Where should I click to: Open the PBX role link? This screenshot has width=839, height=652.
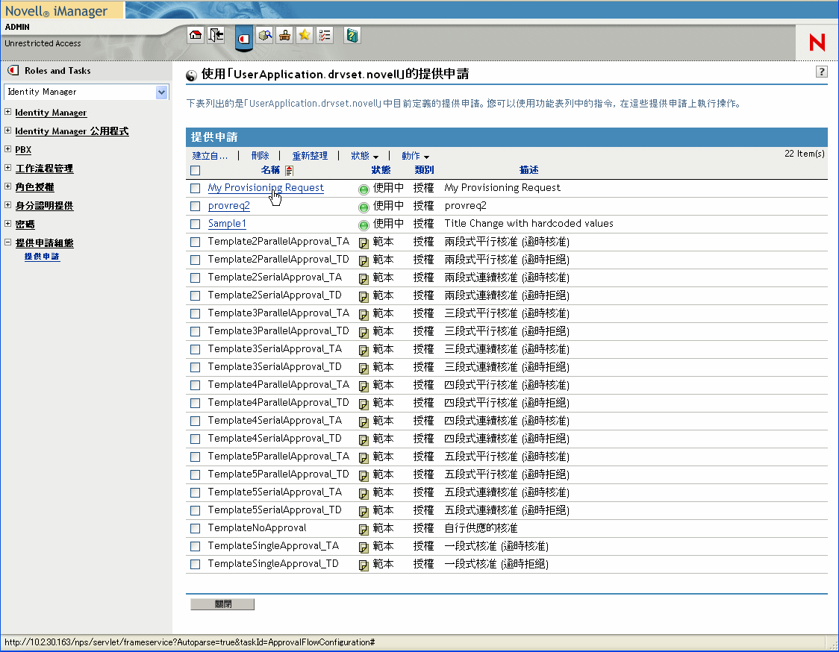pyautogui.click(x=23, y=150)
